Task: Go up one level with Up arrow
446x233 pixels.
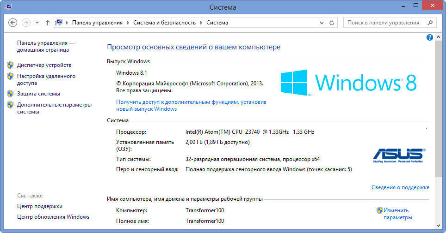Action: point(48,23)
